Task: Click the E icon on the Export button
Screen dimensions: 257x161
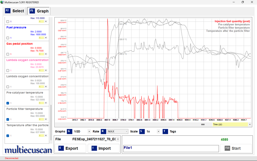Action: [x=61, y=148]
